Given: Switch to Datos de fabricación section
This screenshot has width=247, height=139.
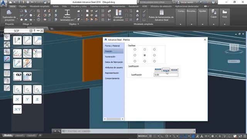Looking at the screenshot, I should 113,62.
